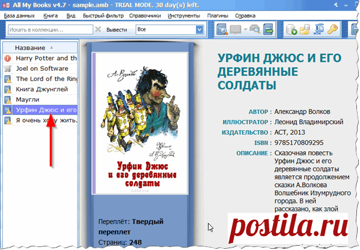Click the 'Твердый переплет' binding text

(131, 227)
